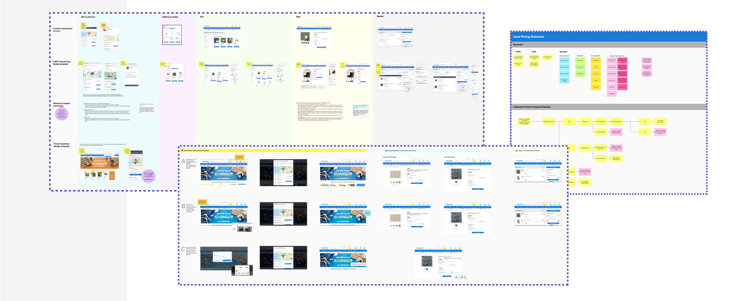Open option A's first homepage mockup

coord(224,172)
